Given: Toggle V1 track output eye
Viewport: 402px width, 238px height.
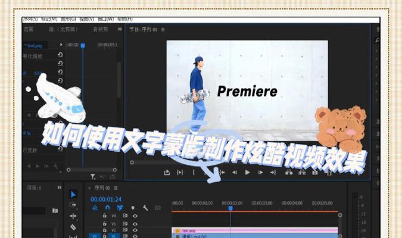Looking at the screenshot, I should [x=135, y=236].
